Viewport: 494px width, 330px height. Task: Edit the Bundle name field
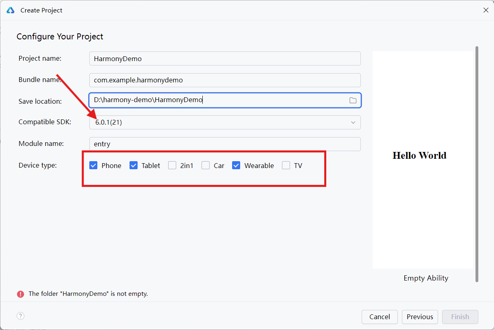(x=225, y=80)
